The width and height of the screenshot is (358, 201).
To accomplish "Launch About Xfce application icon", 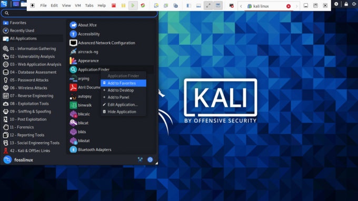I will (x=73, y=25).
